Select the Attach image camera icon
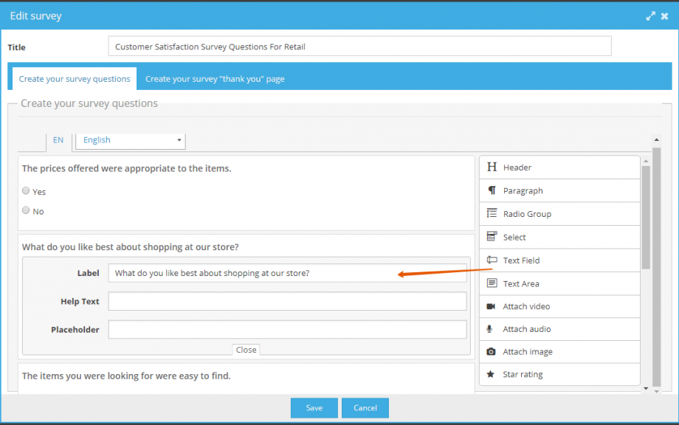 tap(491, 351)
